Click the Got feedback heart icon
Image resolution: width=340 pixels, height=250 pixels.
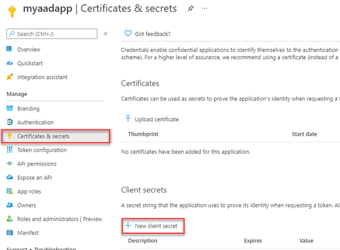point(128,33)
